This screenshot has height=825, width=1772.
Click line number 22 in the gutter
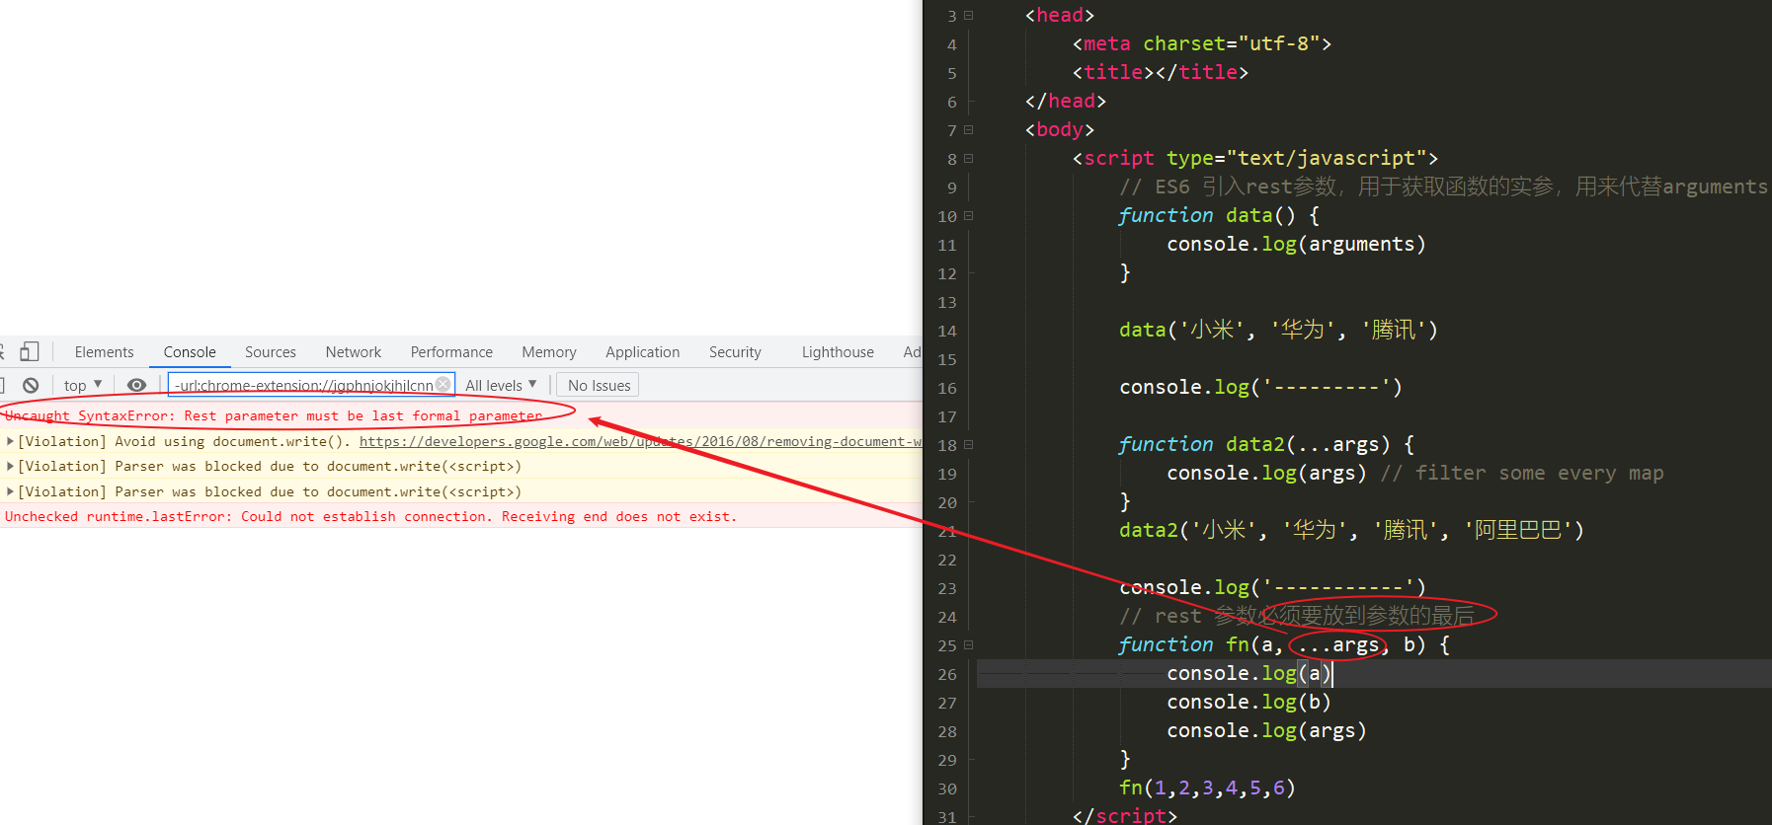point(947,560)
